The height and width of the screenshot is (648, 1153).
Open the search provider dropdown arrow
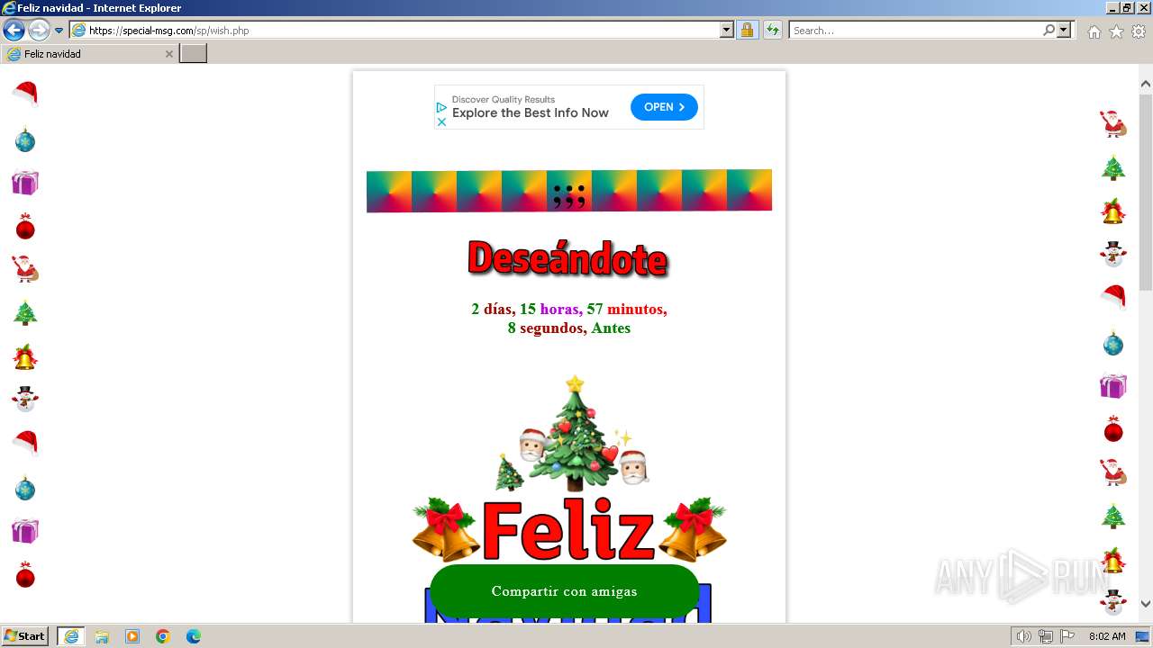[1064, 31]
